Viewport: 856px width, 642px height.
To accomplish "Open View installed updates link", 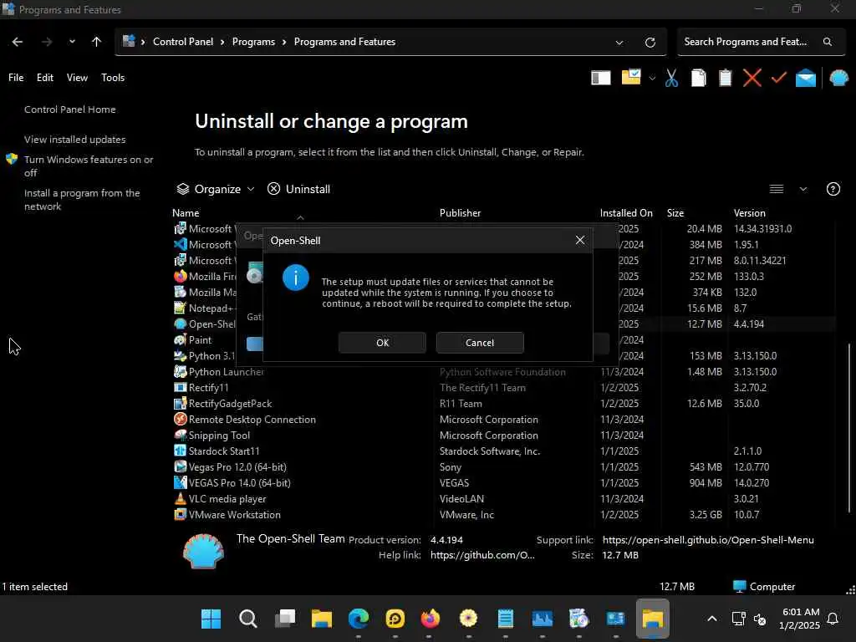I will click(74, 140).
